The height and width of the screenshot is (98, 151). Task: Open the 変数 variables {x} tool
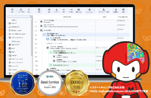pyautogui.click(x=49, y=10)
